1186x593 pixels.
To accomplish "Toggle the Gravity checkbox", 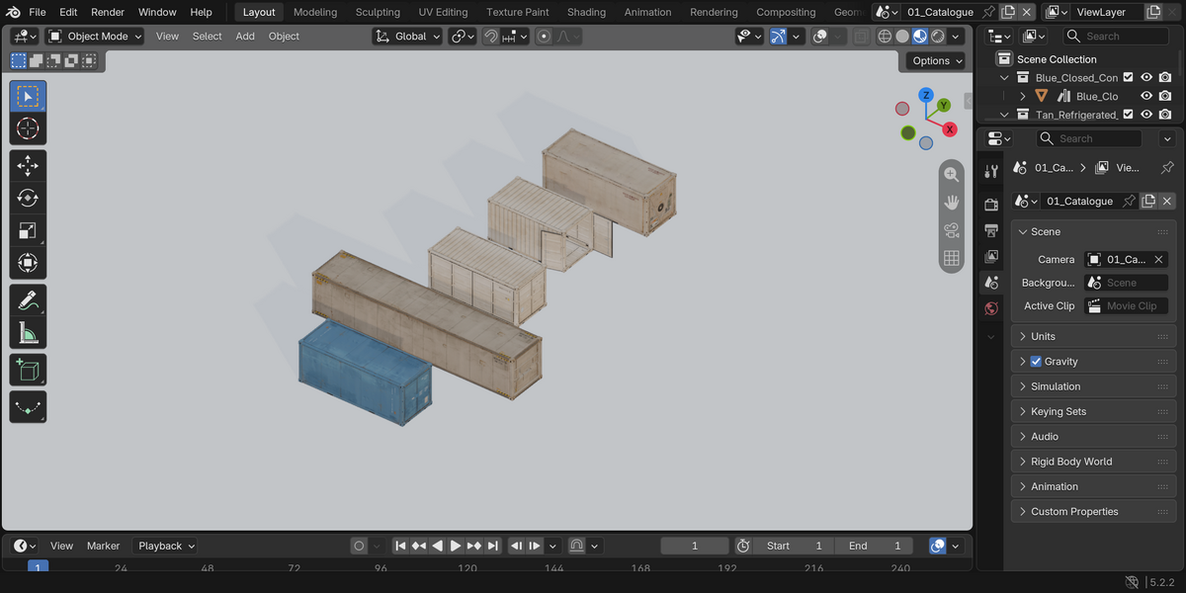I will (x=1036, y=362).
